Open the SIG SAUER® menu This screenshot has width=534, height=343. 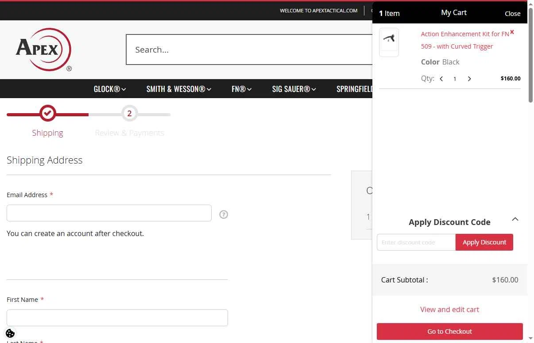(x=294, y=89)
